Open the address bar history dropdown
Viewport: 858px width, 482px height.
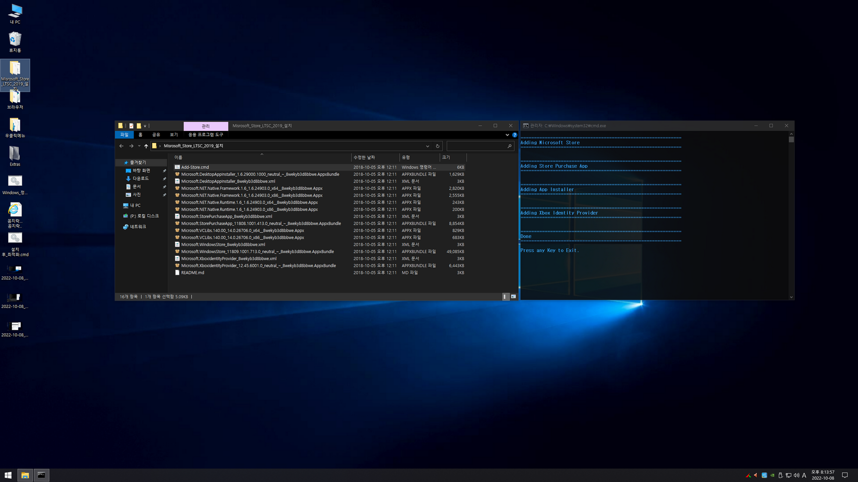click(428, 146)
